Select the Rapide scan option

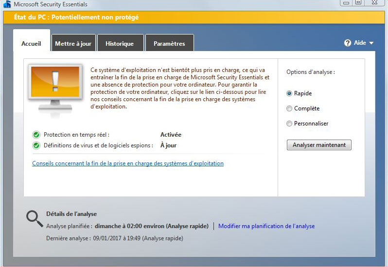tap(289, 93)
